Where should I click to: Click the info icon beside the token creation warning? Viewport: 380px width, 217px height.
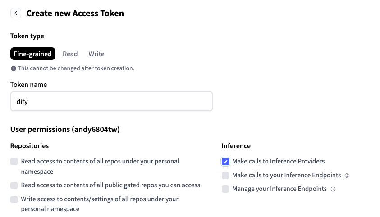click(14, 68)
